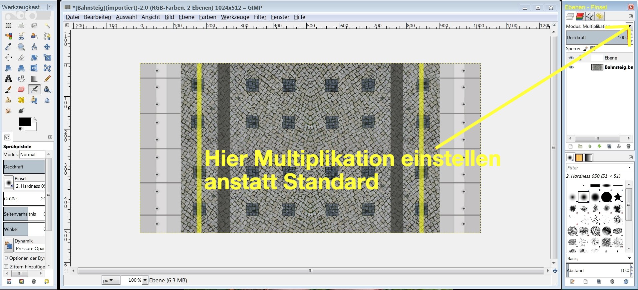638x290 pixels.
Task: Select the Move tool
Action: [47, 47]
